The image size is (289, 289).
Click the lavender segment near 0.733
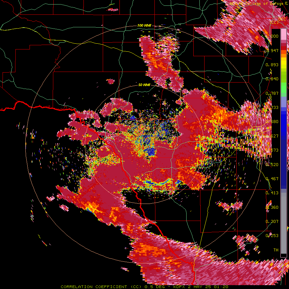tap(284, 102)
